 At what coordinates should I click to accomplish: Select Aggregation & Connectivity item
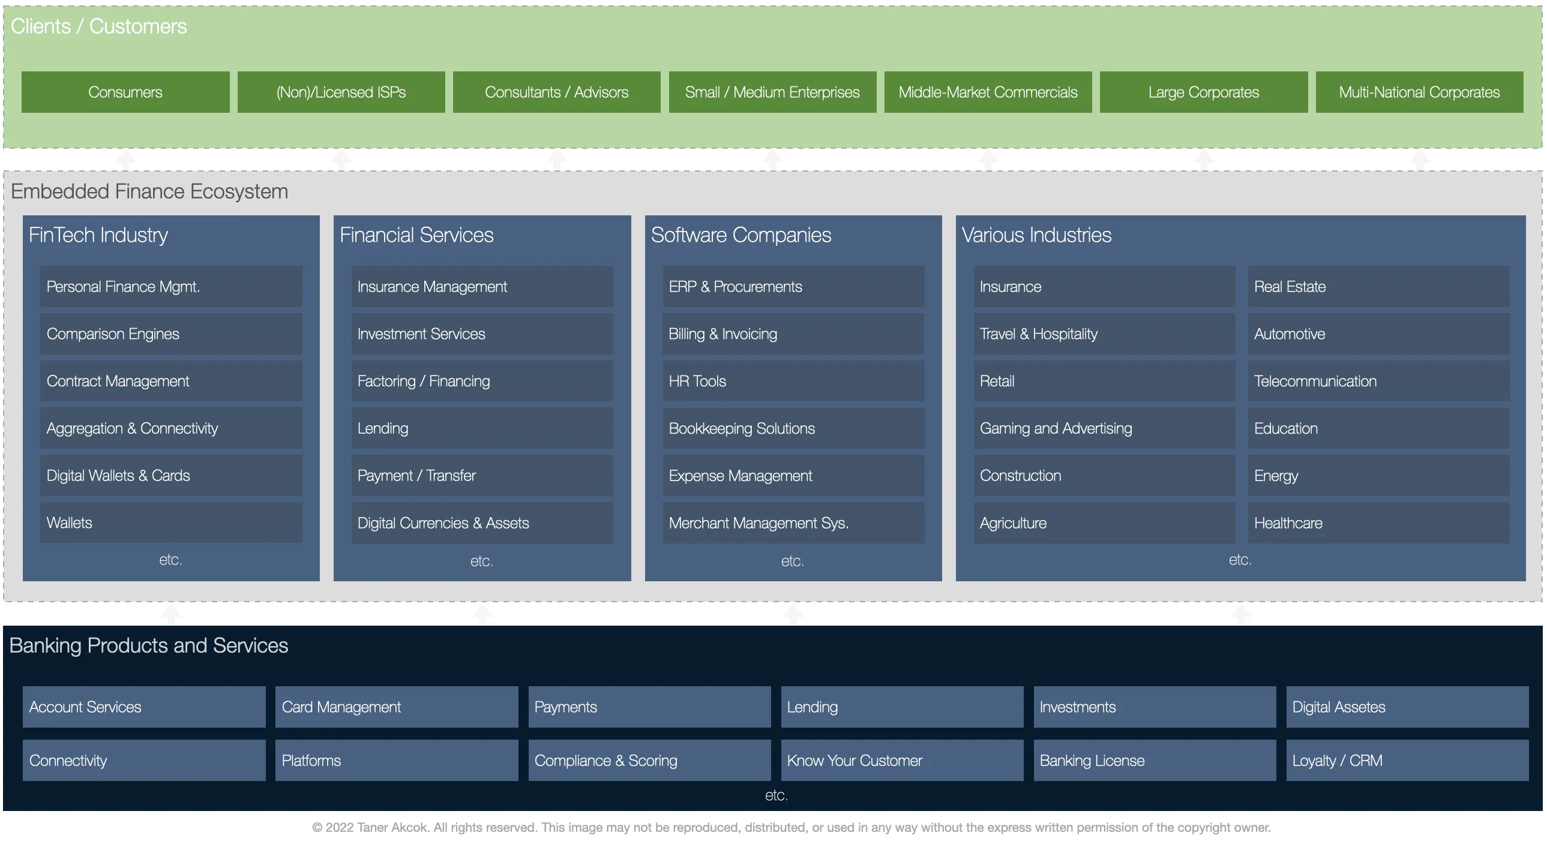coord(171,429)
